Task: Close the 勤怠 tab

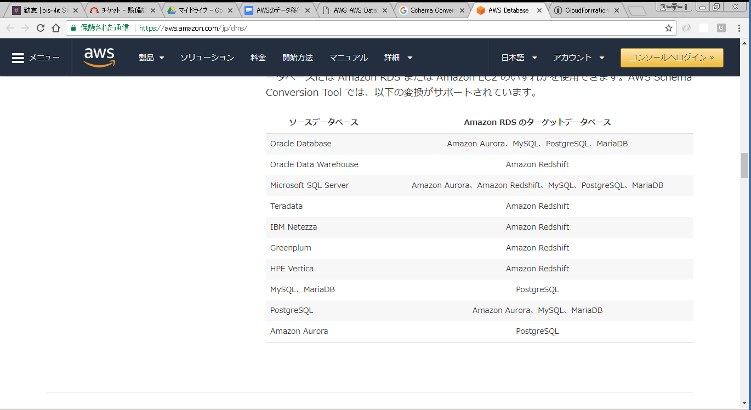Action: click(76, 10)
